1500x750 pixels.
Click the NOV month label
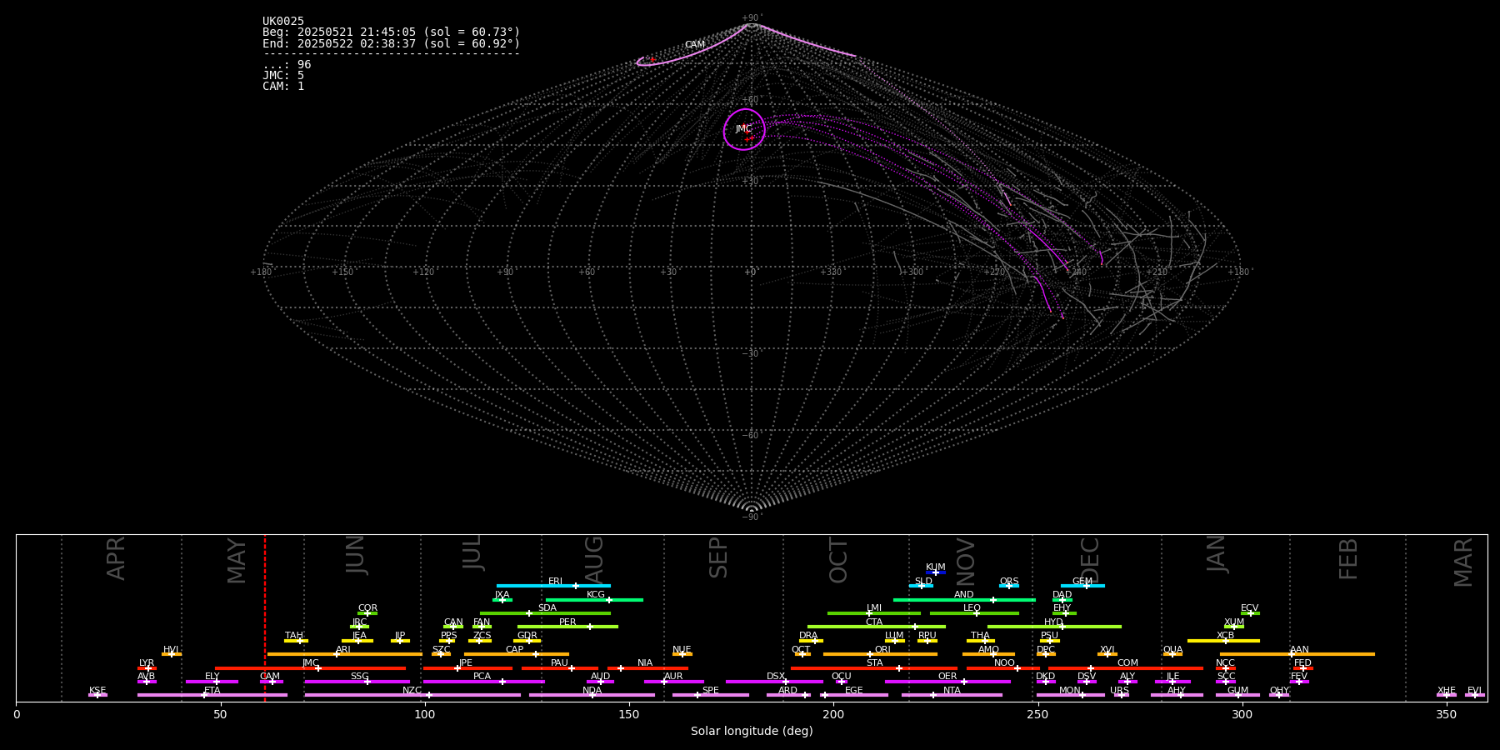coord(966,562)
